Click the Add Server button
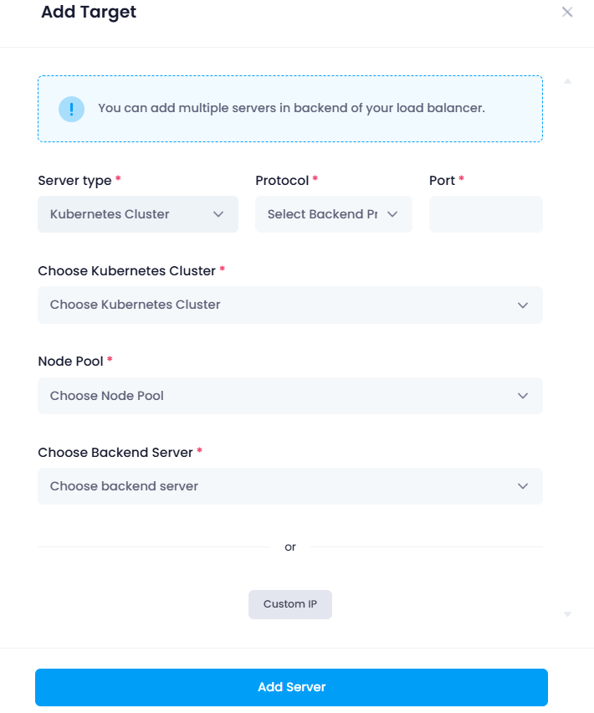The image size is (594, 713). [291, 687]
